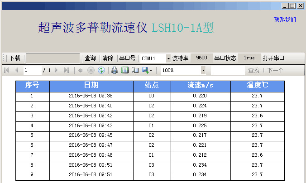Open the 100% zoom dropdown
The height and width of the screenshot is (183, 306).
point(203,70)
